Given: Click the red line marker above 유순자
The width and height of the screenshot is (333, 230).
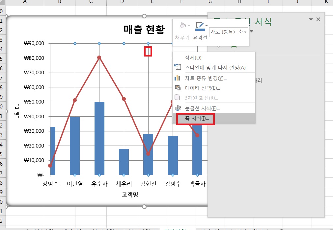Looking at the screenshot, I should pos(99,57).
